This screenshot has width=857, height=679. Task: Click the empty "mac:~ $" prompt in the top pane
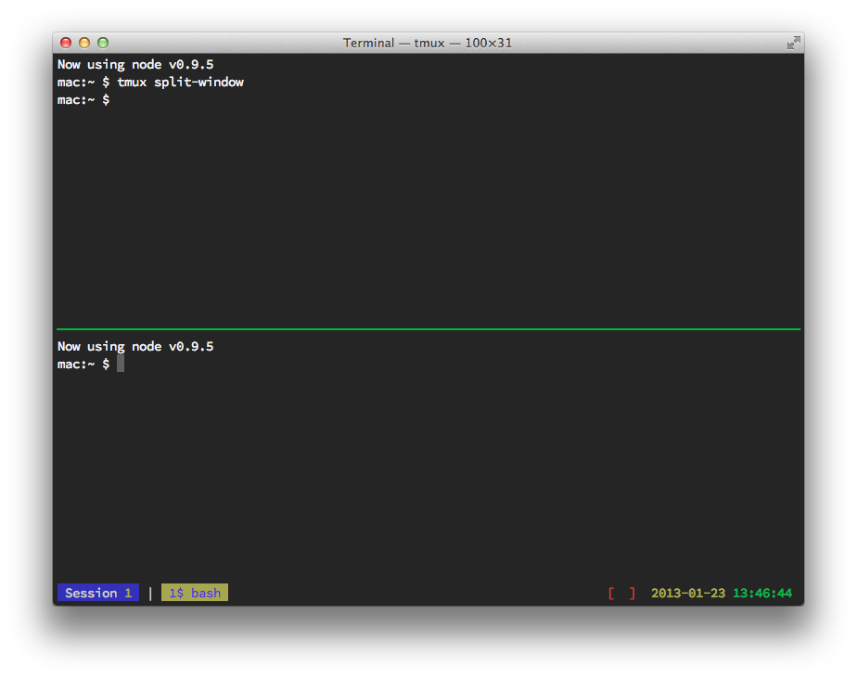pos(83,99)
